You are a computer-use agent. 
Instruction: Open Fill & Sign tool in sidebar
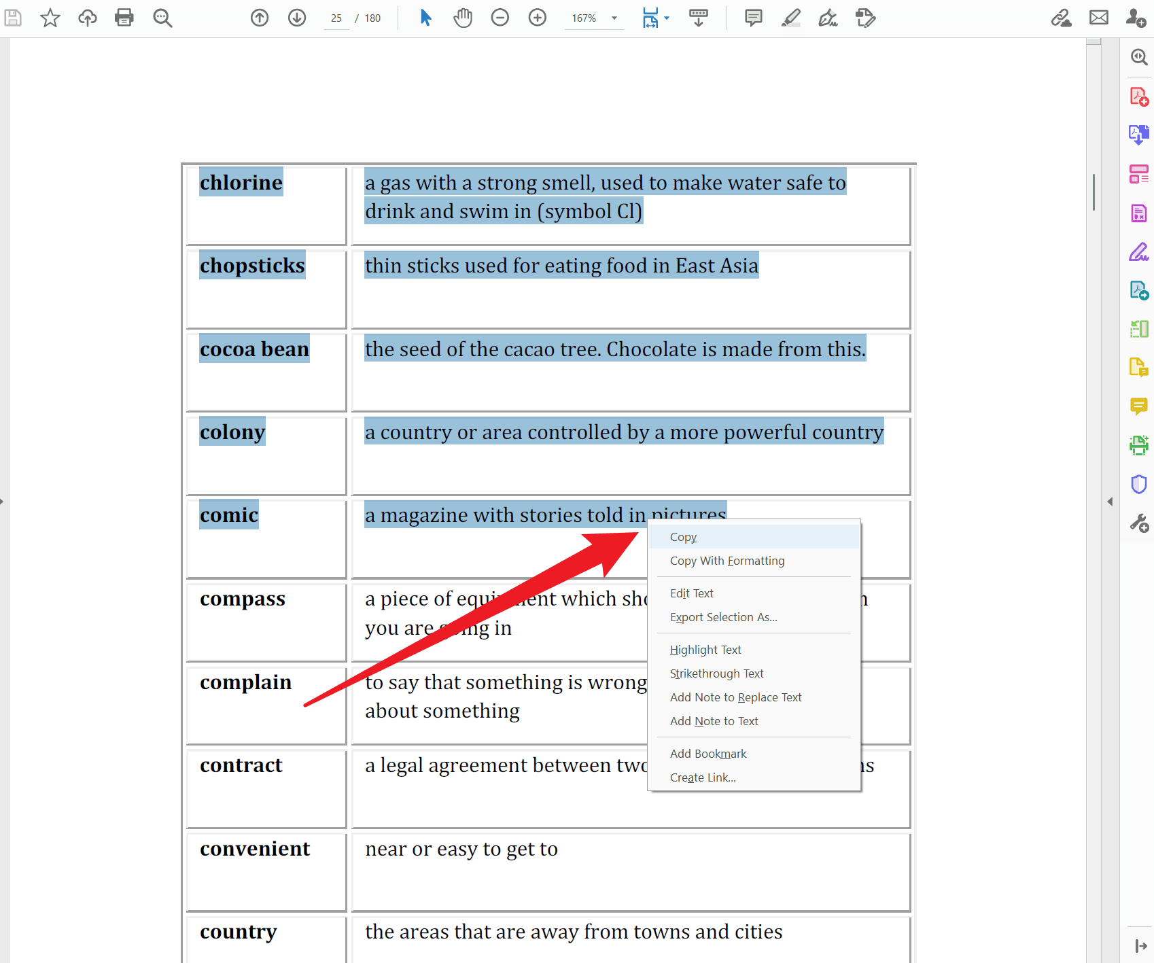point(1139,252)
